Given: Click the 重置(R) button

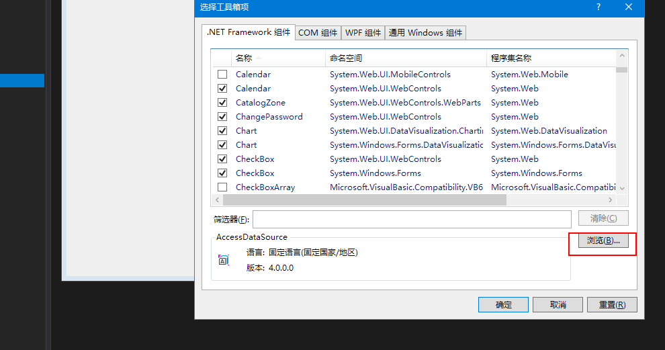Looking at the screenshot, I should 612,304.
